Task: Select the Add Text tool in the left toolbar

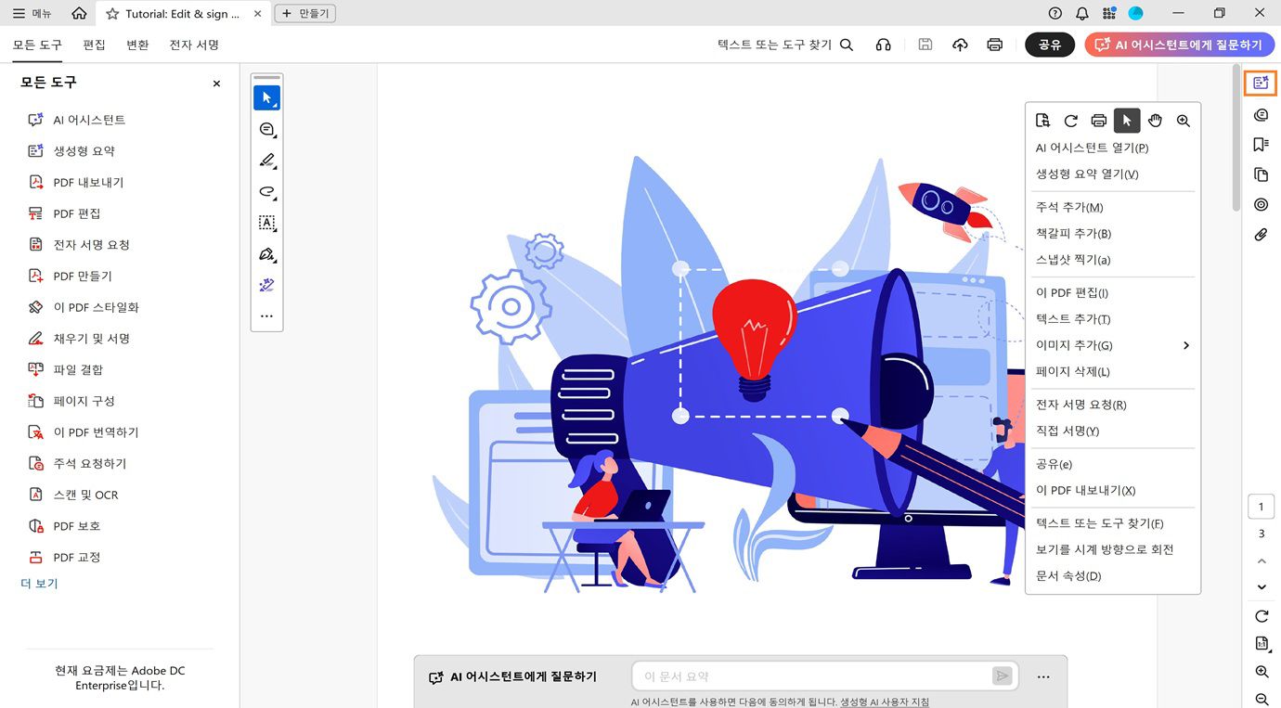Action: point(266,223)
